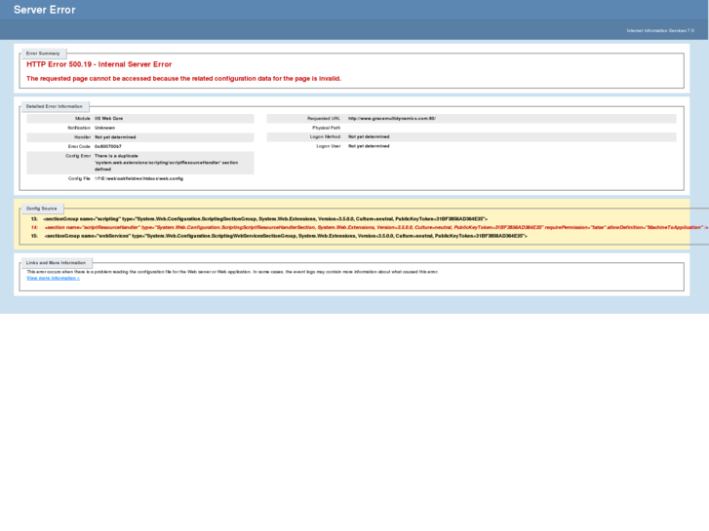Screen dimensions: 709x531
Task: Click the 'Unknown' notification value
Action: (x=104, y=128)
